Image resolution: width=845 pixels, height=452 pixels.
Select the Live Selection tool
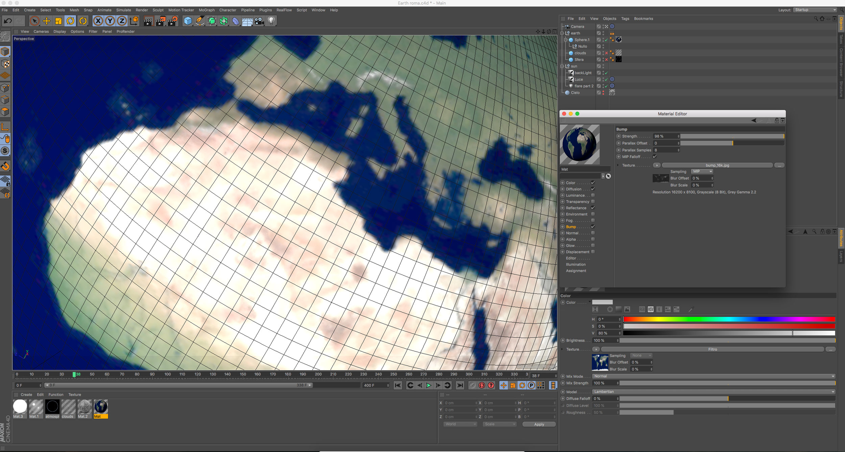[x=34, y=21]
